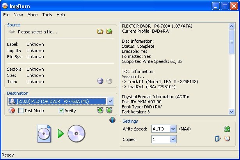
Task: Open the Mode menu
Action: click(x=32, y=15)
